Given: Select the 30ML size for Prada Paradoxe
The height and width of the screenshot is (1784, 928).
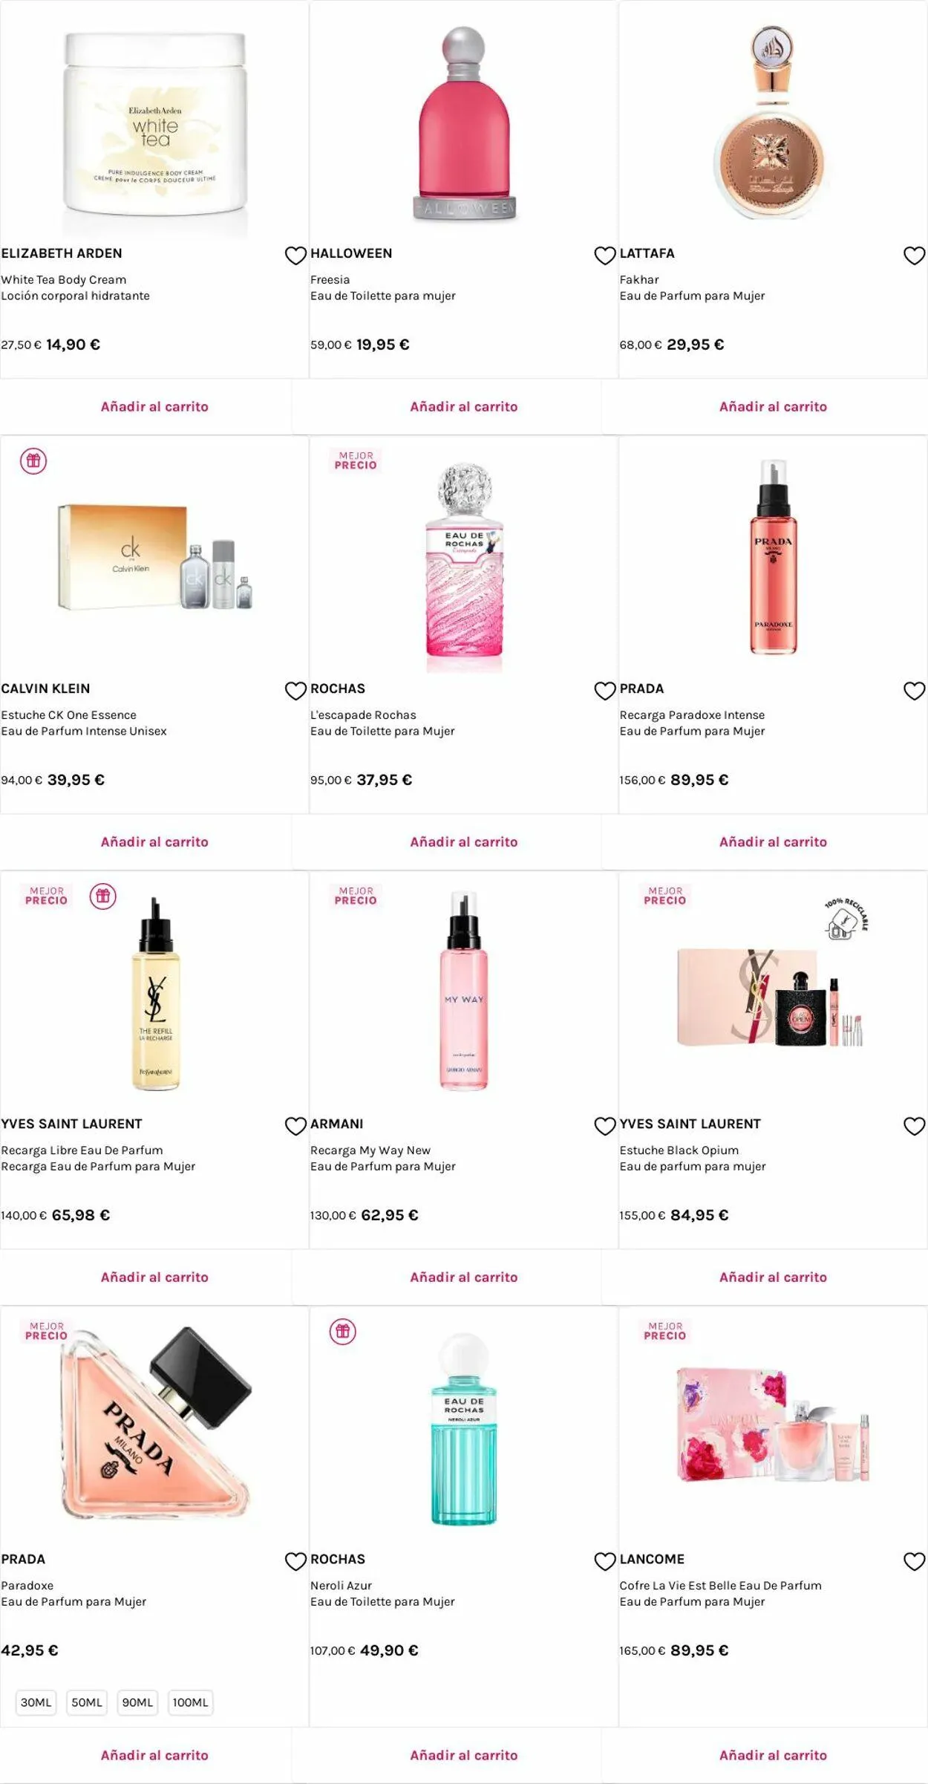Looking at the screenshot, I should [x=36, y=1702].
